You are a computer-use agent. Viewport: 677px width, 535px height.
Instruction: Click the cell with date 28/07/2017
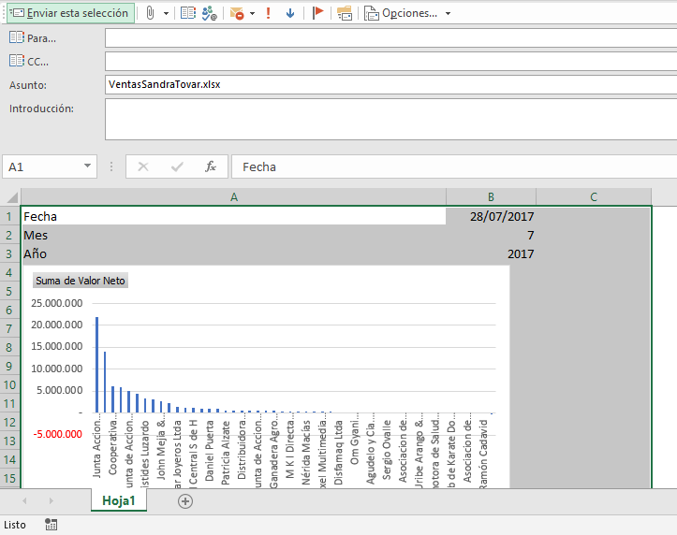(x=491, y=216)
